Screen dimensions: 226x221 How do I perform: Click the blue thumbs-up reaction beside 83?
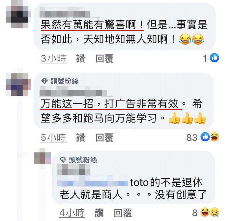coord(205,137)
